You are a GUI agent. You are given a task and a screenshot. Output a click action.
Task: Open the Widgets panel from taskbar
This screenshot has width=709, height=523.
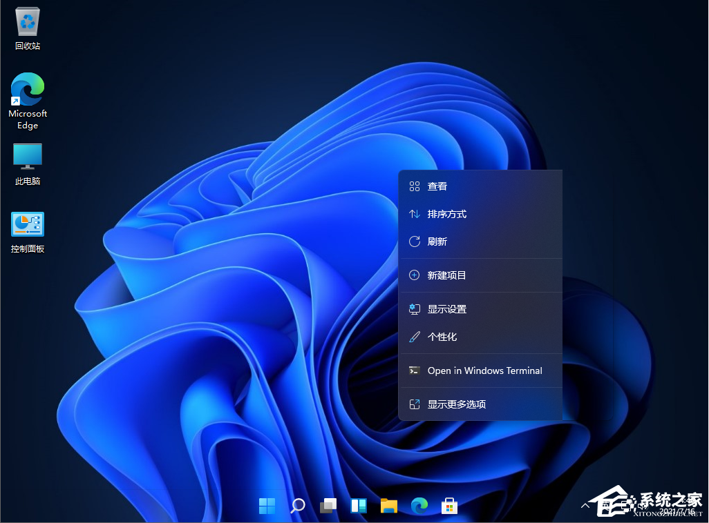[x=358, y=506]
